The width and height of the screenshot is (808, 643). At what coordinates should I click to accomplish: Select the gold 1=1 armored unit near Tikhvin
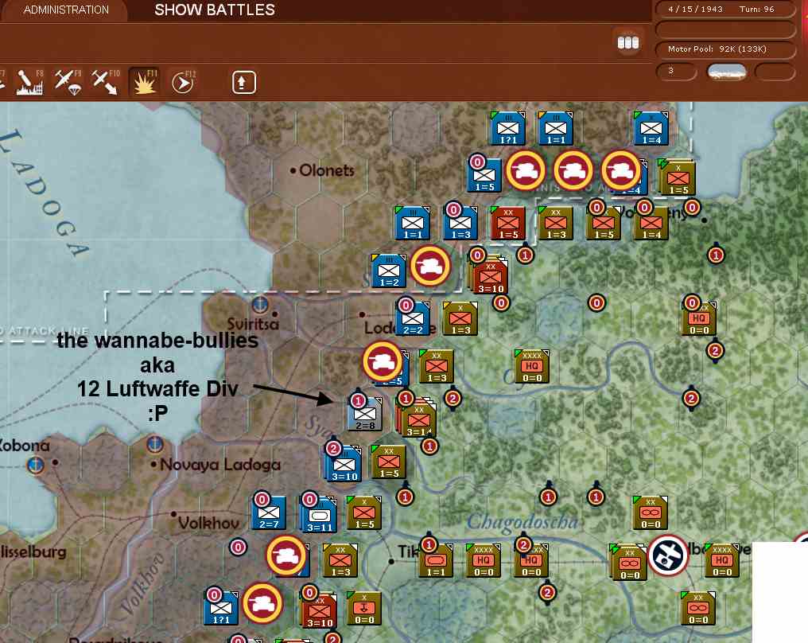click(436, 560)
